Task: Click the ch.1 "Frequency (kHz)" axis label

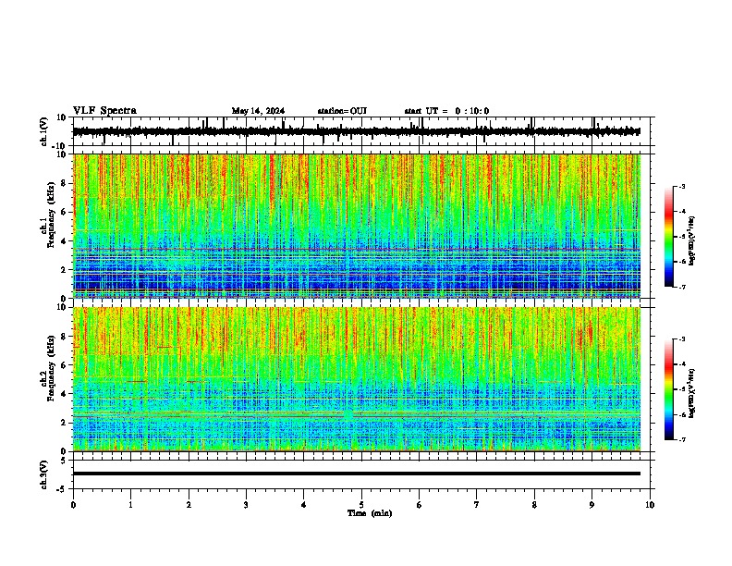Action: pyautogui.click(x=51, y=215)
